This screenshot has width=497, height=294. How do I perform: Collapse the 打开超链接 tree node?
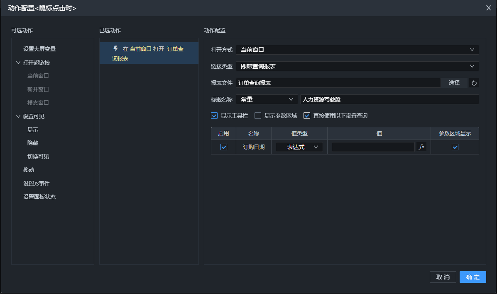[18, 63]
